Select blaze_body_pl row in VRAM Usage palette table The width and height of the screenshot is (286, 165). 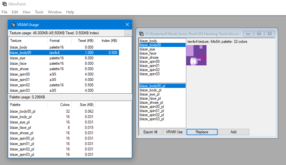click(52, 116)
